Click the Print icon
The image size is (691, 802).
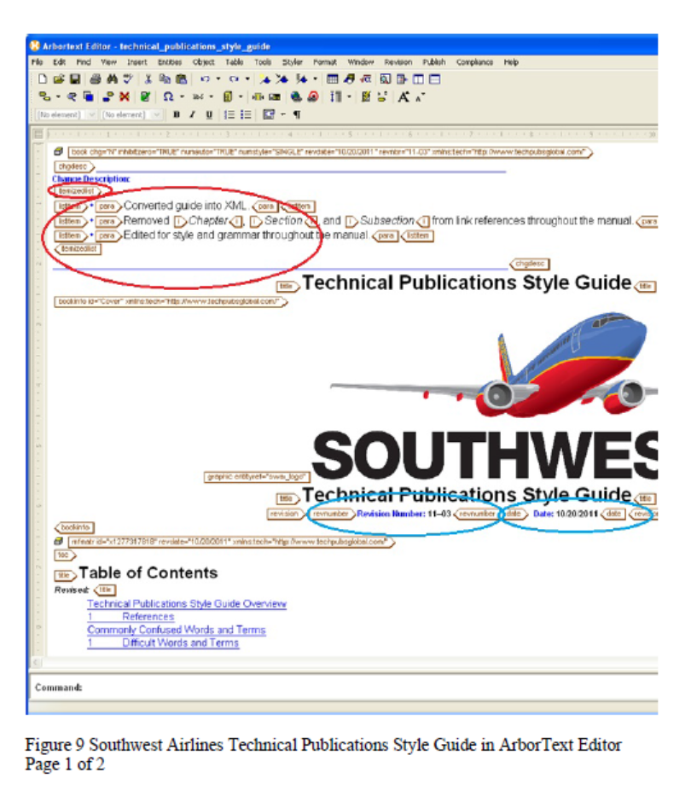[96, 78]
